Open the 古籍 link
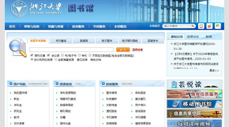Screen dimensions: 229x127 coord(63,117)
